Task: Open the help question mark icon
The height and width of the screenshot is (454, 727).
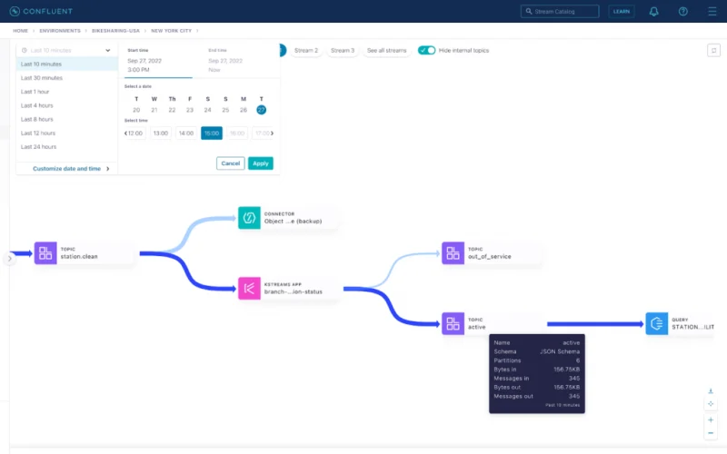Action: click(x=683, y=12)
